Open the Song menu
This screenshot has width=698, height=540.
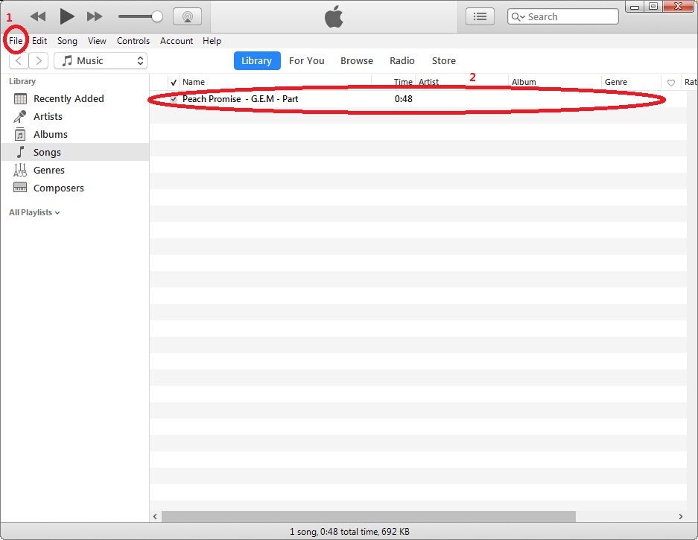click(67, 41)
